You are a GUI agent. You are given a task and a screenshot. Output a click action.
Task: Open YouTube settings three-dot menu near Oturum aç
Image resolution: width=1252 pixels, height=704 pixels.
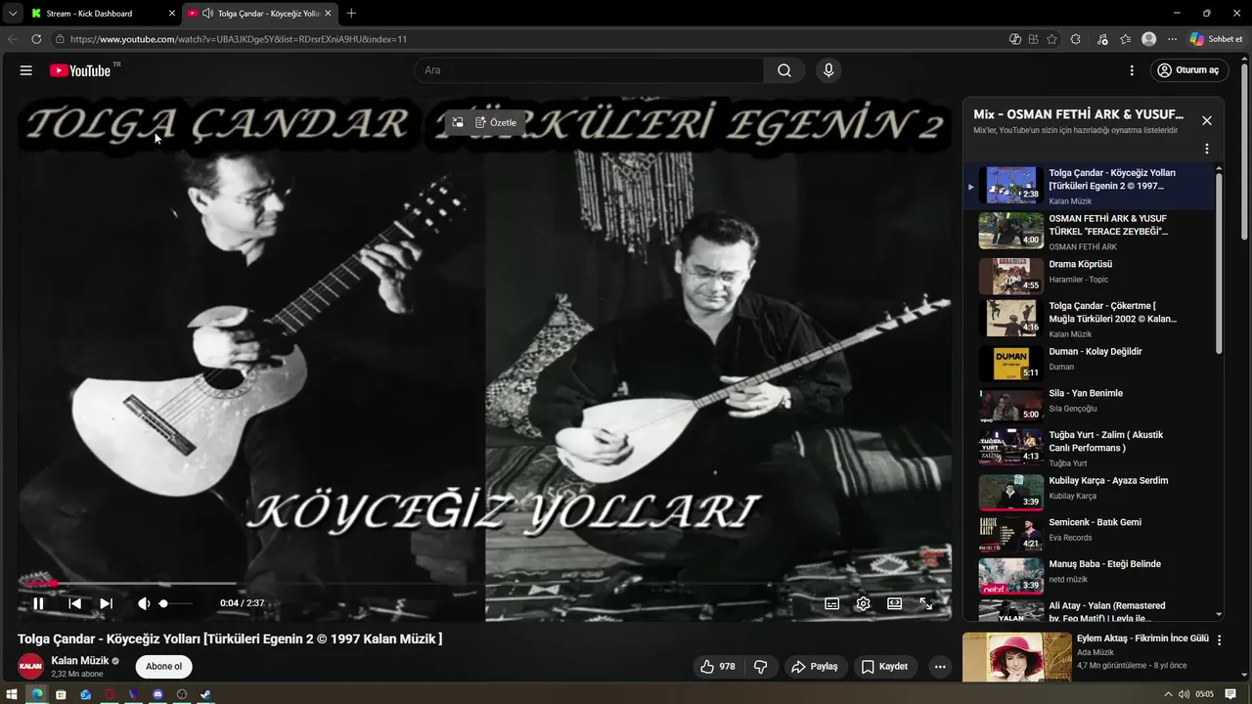(1132, 70)
